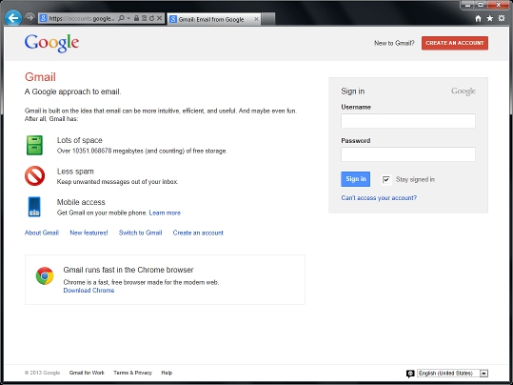Click the blue Sign in button
Image resolution: width=513 pixels, height=385 pixels.
click(356, 179)
